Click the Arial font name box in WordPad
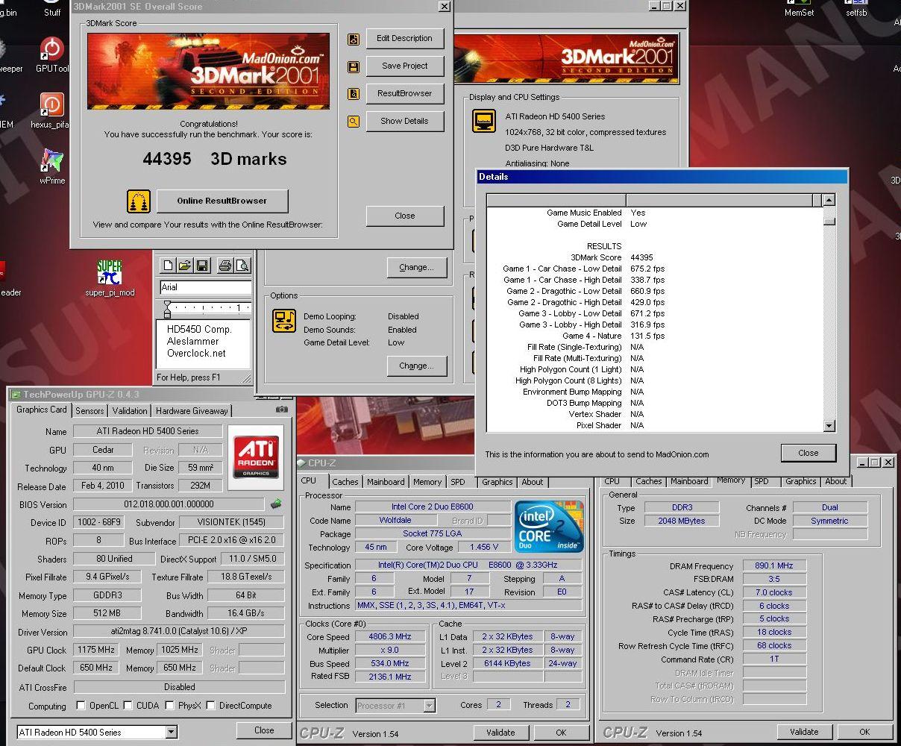901x746 pixels. [x=205, y=287]
